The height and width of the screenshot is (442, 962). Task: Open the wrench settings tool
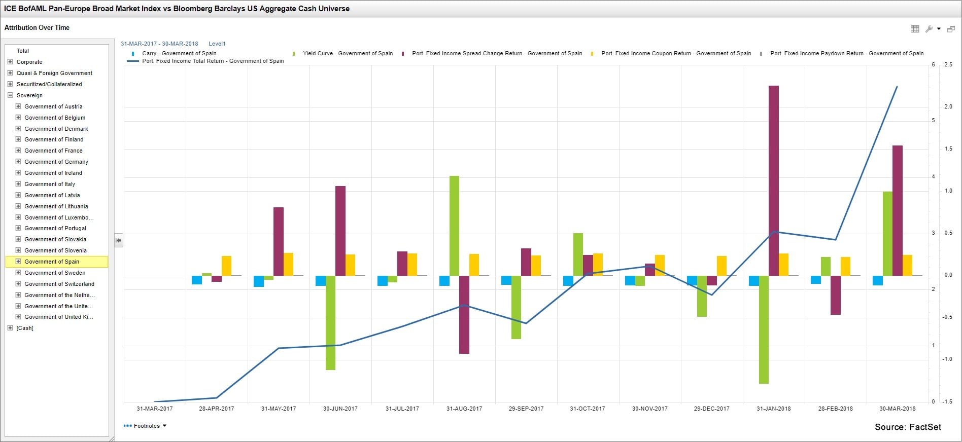coord(929,29)
